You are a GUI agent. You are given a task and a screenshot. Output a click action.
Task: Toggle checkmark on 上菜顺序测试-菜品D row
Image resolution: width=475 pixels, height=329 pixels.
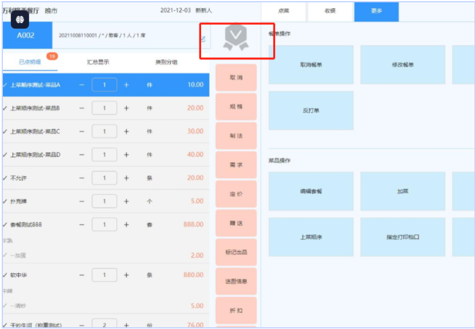click(5, 155)
